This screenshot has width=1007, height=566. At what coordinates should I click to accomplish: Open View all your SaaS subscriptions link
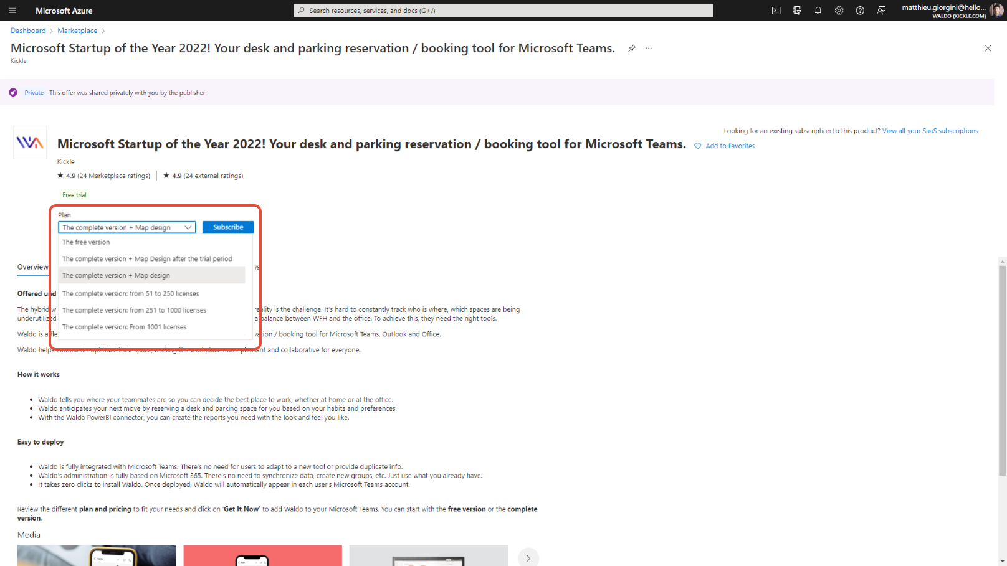coord(930,131)
